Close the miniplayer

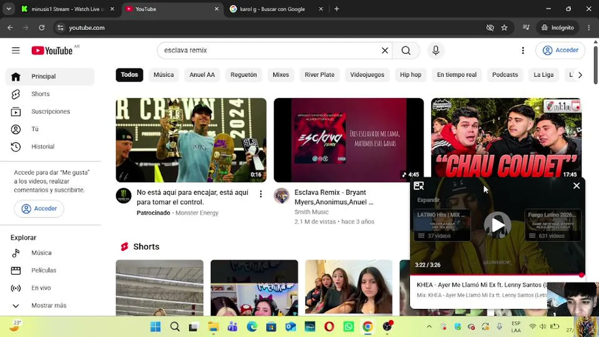[x=577, y=186]
